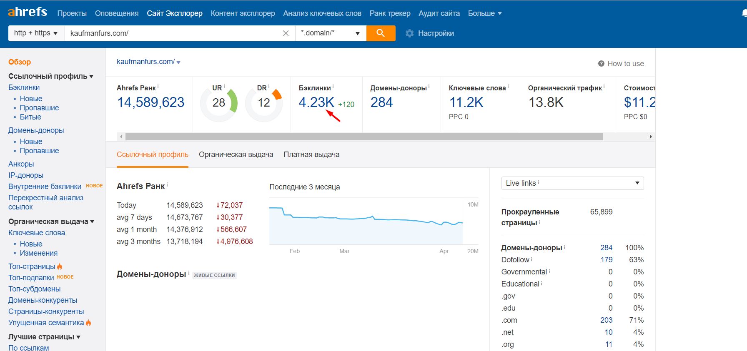Open Топ-субдомены in the sidebar

[x=35, y=289]
